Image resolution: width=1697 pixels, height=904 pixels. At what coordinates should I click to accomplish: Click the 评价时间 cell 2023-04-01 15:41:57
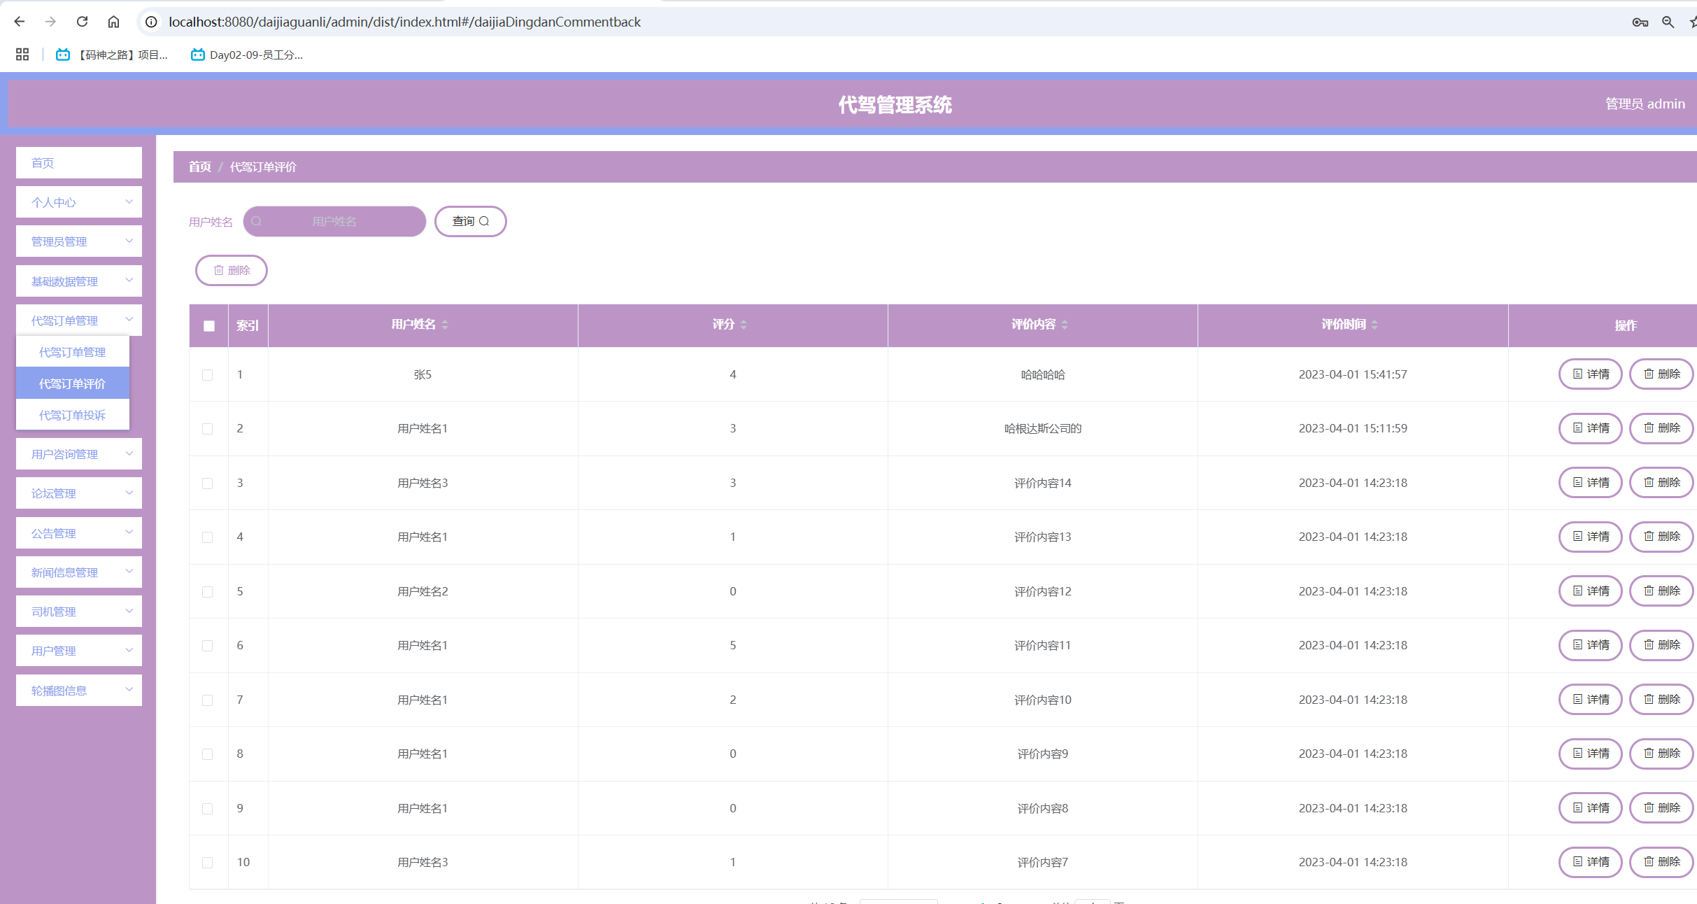[1353, 374]
